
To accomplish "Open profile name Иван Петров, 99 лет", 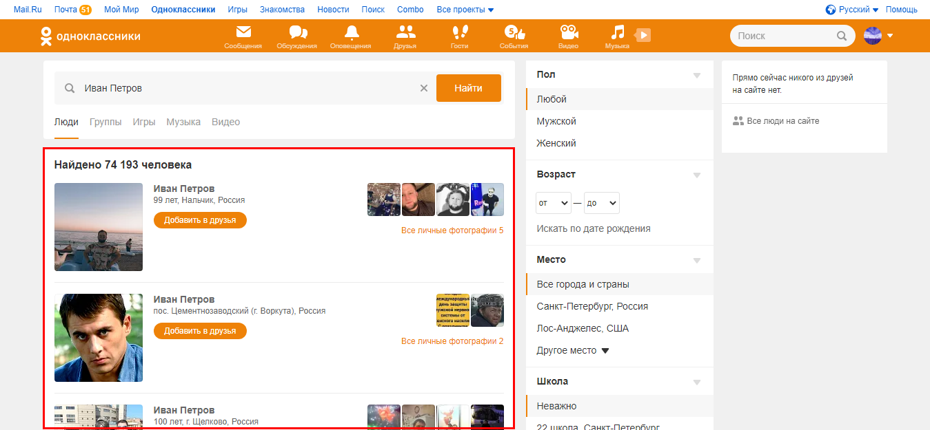I will click(184, 189).
